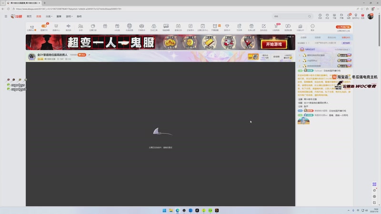Click the waveform speed-test icon in toolbar
Image resolution: width=381 pixels, height=214 pixels.
pyautogui.click(x=69, y=26)
